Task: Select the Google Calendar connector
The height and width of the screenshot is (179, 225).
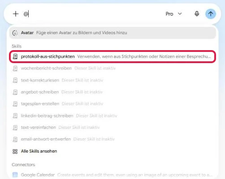Action: [x=112, y=175]
